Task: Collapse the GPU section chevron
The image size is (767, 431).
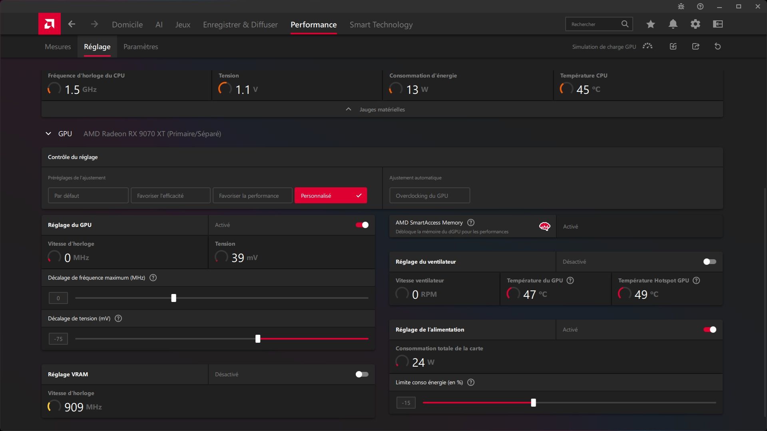Action: [48, 134]
